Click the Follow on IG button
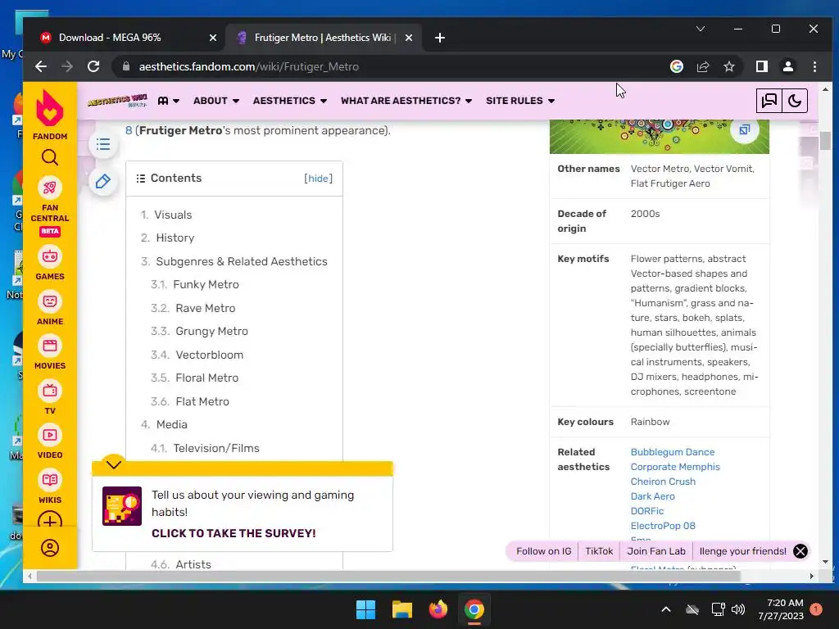Image resolution: width=839 pixels, height=629 pixels. pos(544,551)
